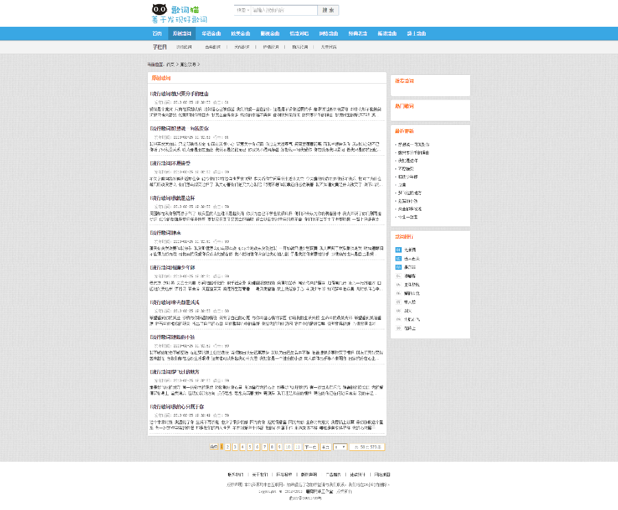618x510 pixels.
Task: Click the 版权声明 footer link
Action: (309, 474)
